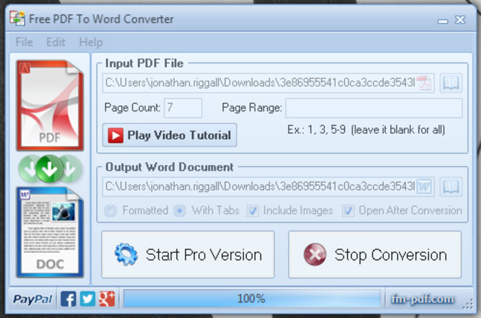Click the green download arrows icon
This screenshot has height=318, width=481.
pyautogui.click(x=49, y=169)
